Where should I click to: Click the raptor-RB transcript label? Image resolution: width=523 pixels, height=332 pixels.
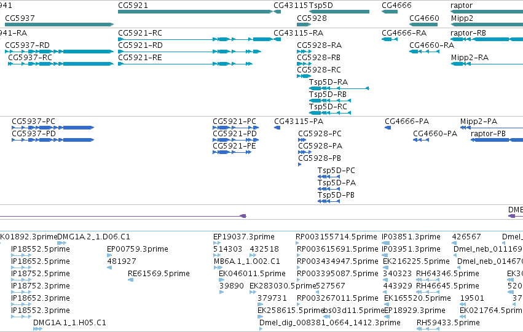(468, 33)
